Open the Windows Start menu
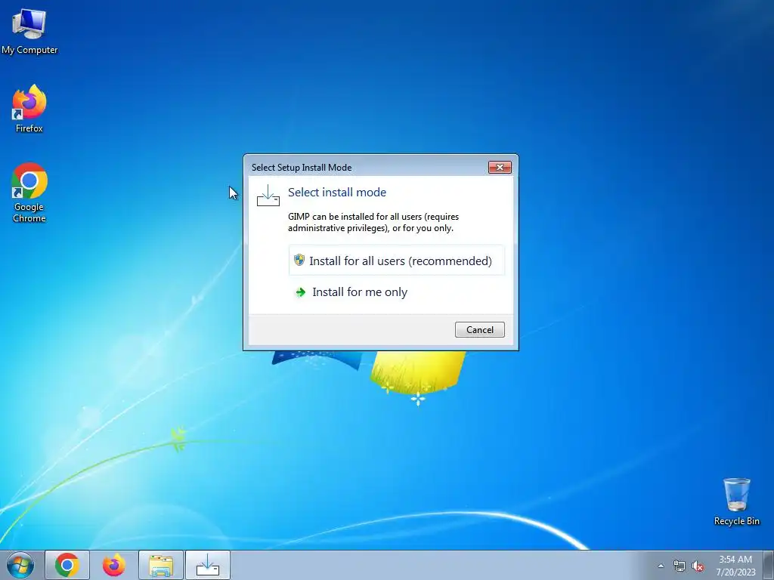The width and height of the screenshot is (774, 580). 20,565
